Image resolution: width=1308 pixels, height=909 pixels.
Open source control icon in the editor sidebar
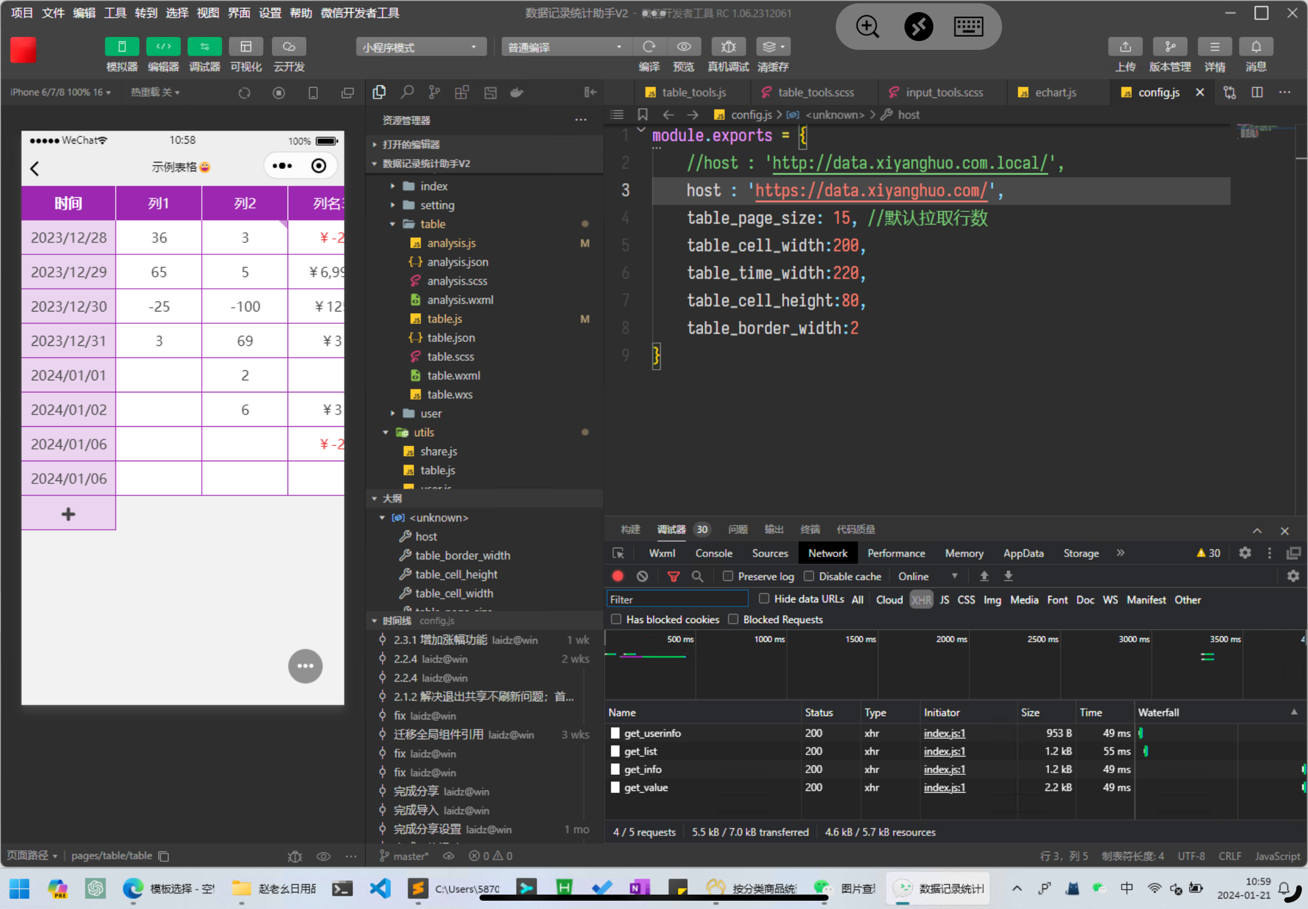coord(435,92)
